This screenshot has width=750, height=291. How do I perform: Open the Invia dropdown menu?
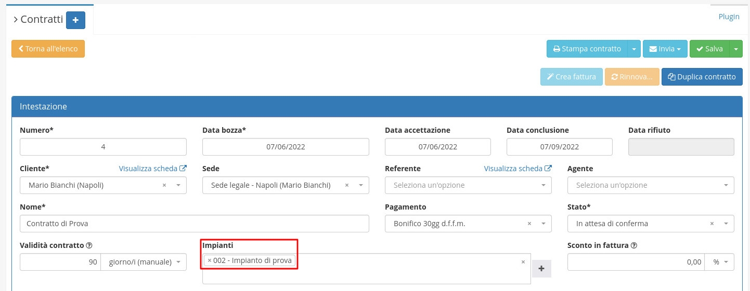pyautogui.click(x=665, y=49)
